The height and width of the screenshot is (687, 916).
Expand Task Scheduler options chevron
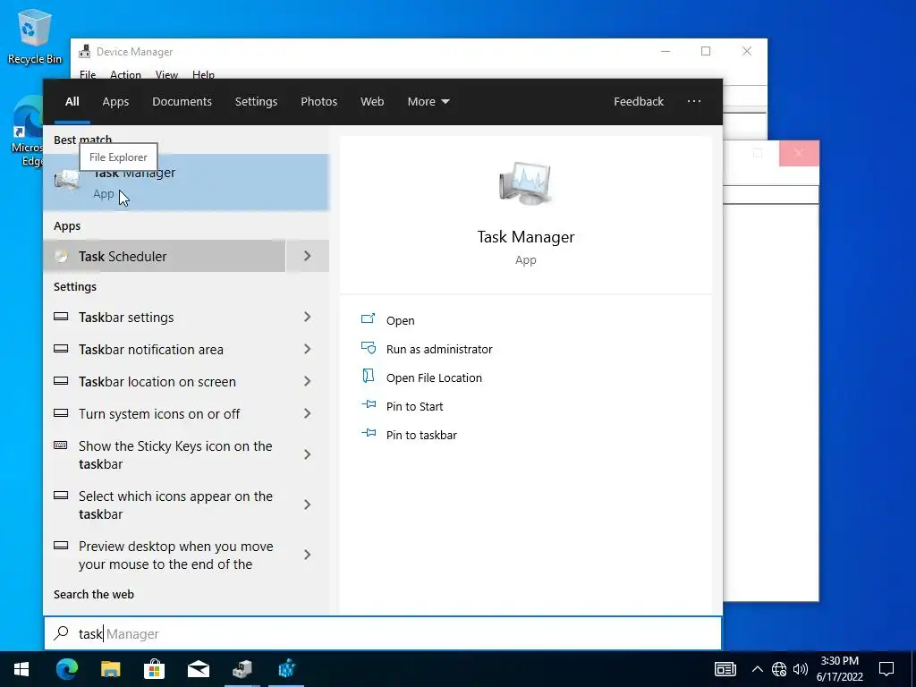[308, 256]
